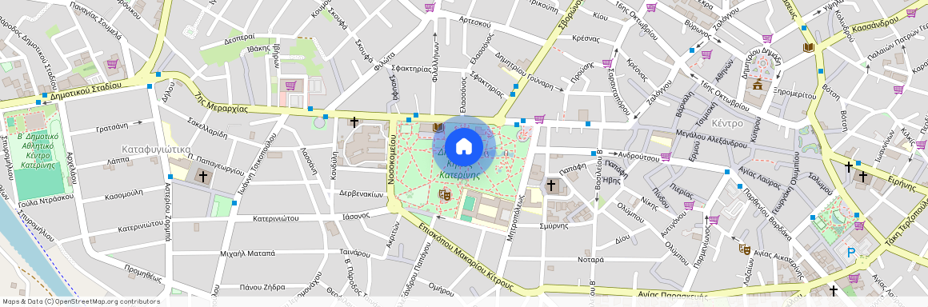Select the church cross beside 7ης Μεραρχίας
The image size is (928, 307).
pos(354,122)
